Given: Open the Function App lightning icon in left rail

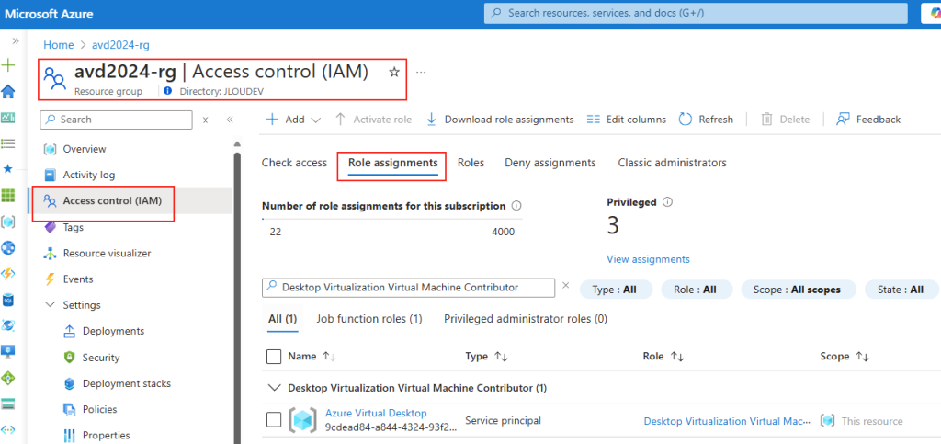Looking at the screenshot, I should pos(8,273).
